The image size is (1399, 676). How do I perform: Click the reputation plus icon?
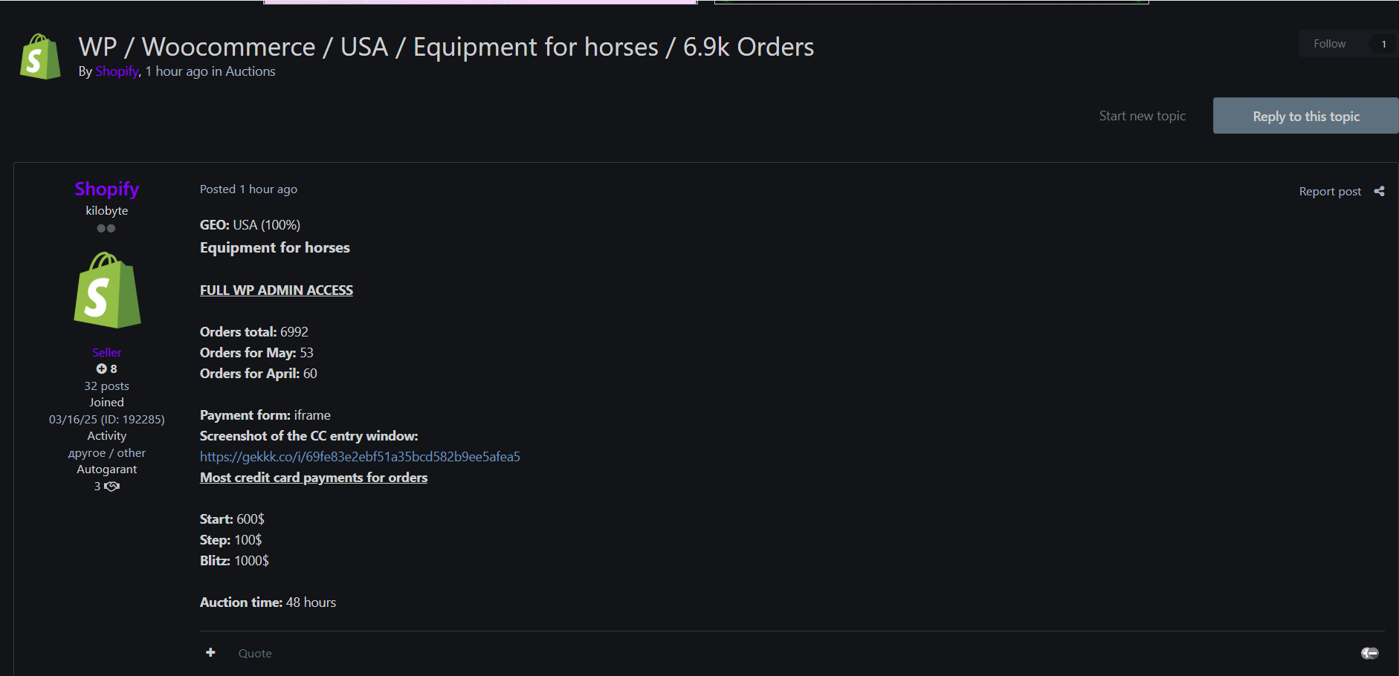click(101, 369)
